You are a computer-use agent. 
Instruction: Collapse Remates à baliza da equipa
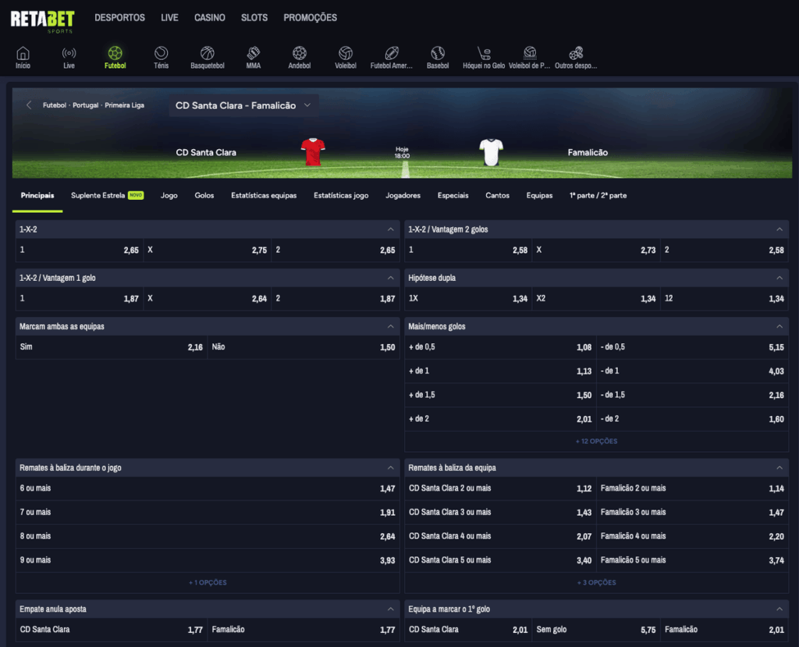(779, 467)
